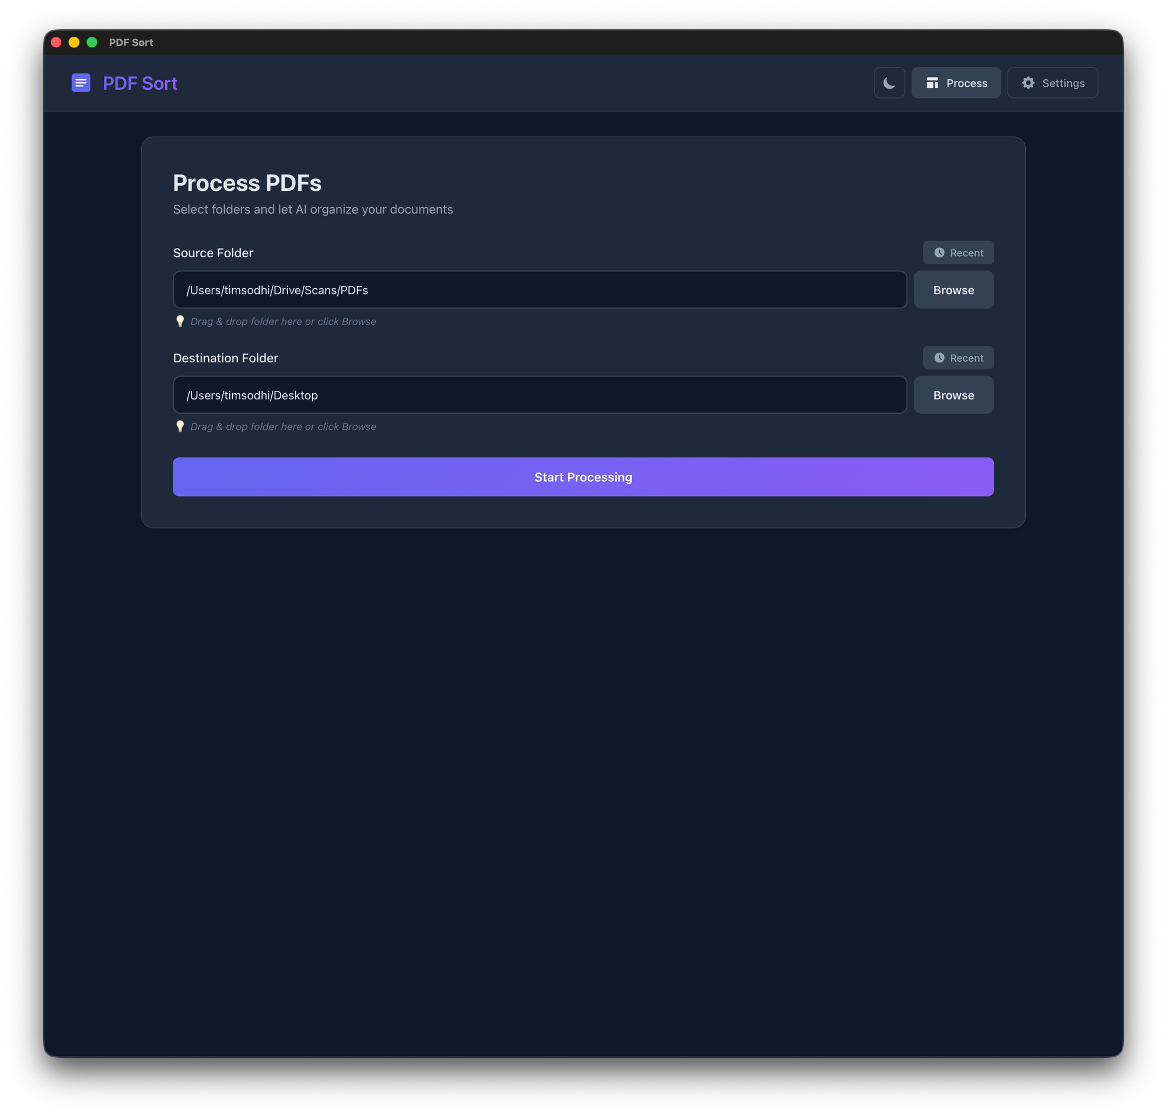Click the Source Folder path field

click(x=539, y=290)
